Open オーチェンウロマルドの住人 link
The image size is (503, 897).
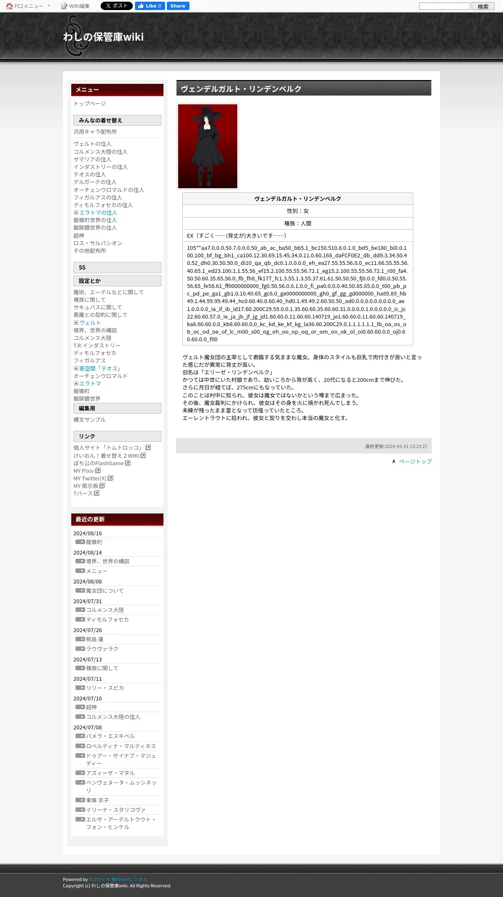click(109, 190)
